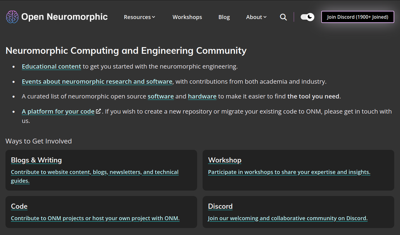Select Blog from the navigation bar
The image size is (400, 235).
pyautogui.click(x=224, y=17)
